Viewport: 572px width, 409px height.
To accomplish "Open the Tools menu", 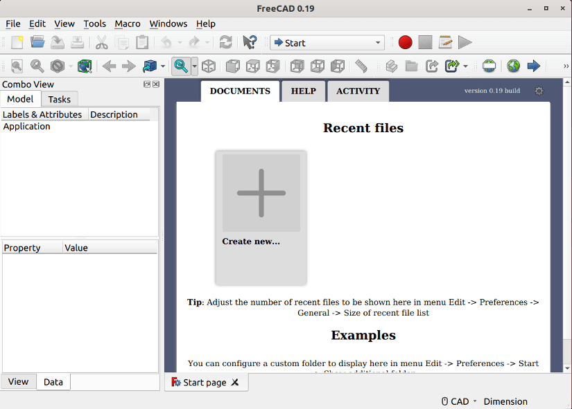I will pos(94,24).
